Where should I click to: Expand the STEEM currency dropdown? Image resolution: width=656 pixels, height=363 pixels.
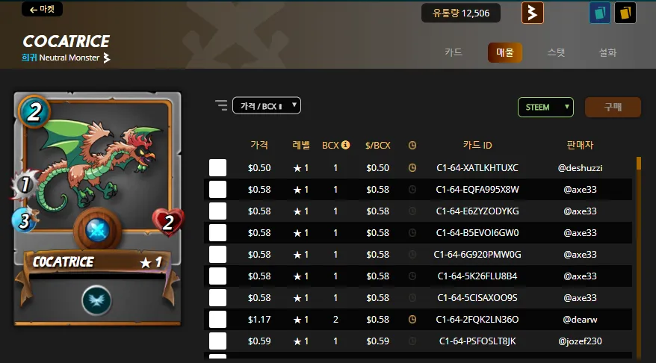point(545,107)
